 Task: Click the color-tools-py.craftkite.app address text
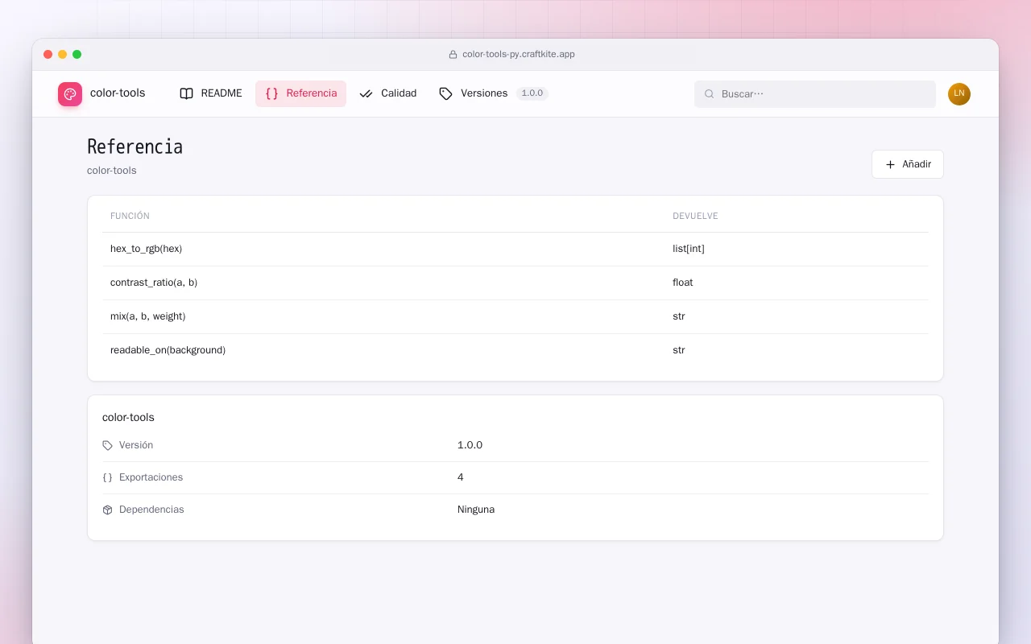519,55
